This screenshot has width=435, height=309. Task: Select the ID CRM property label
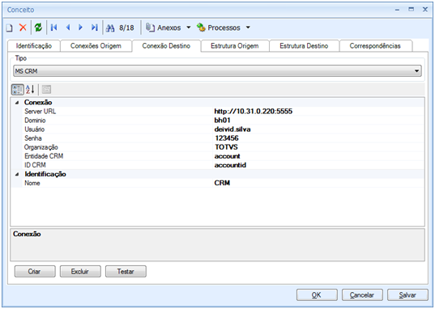click(35, 165)
